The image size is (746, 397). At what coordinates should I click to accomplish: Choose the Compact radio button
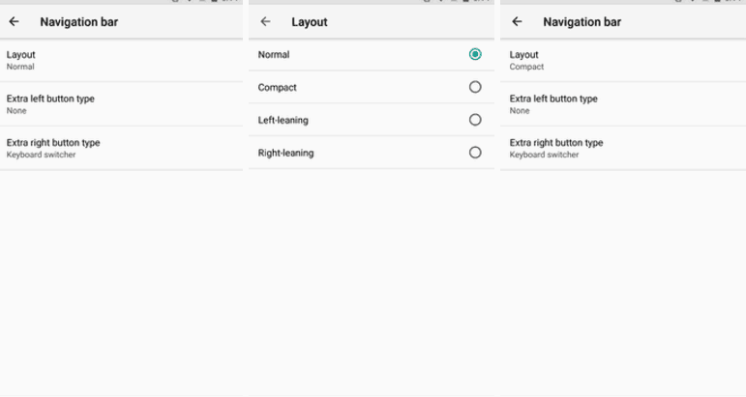click(474, 87)
